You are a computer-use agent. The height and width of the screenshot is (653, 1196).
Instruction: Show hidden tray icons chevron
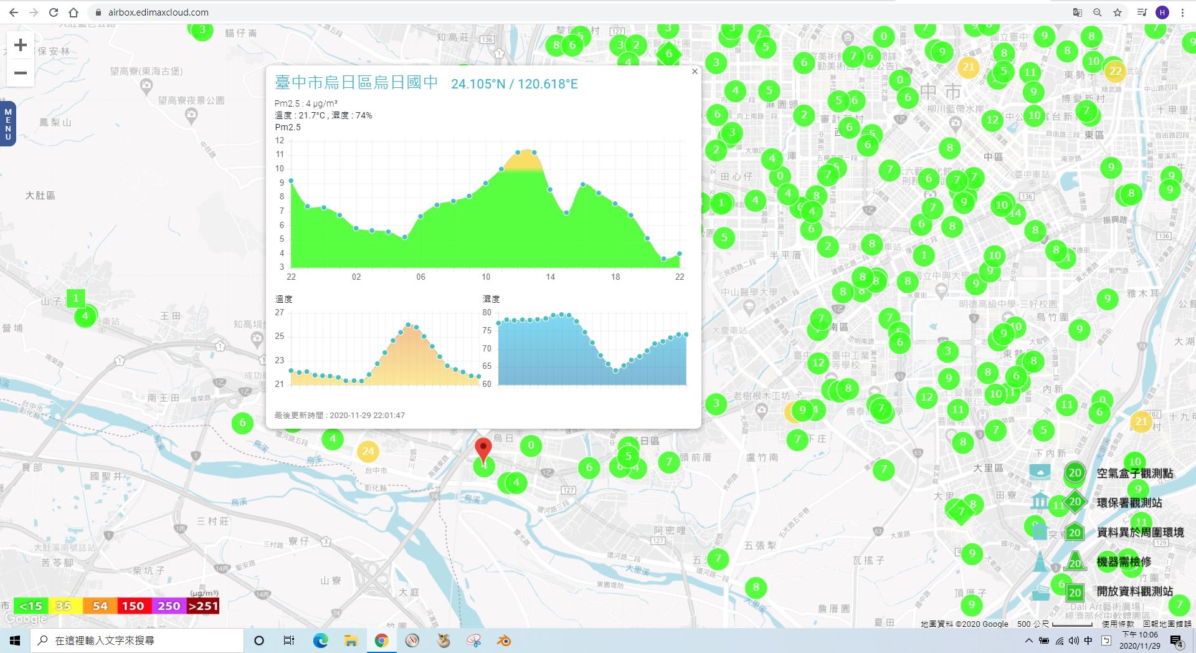(x=1029, y=641)
